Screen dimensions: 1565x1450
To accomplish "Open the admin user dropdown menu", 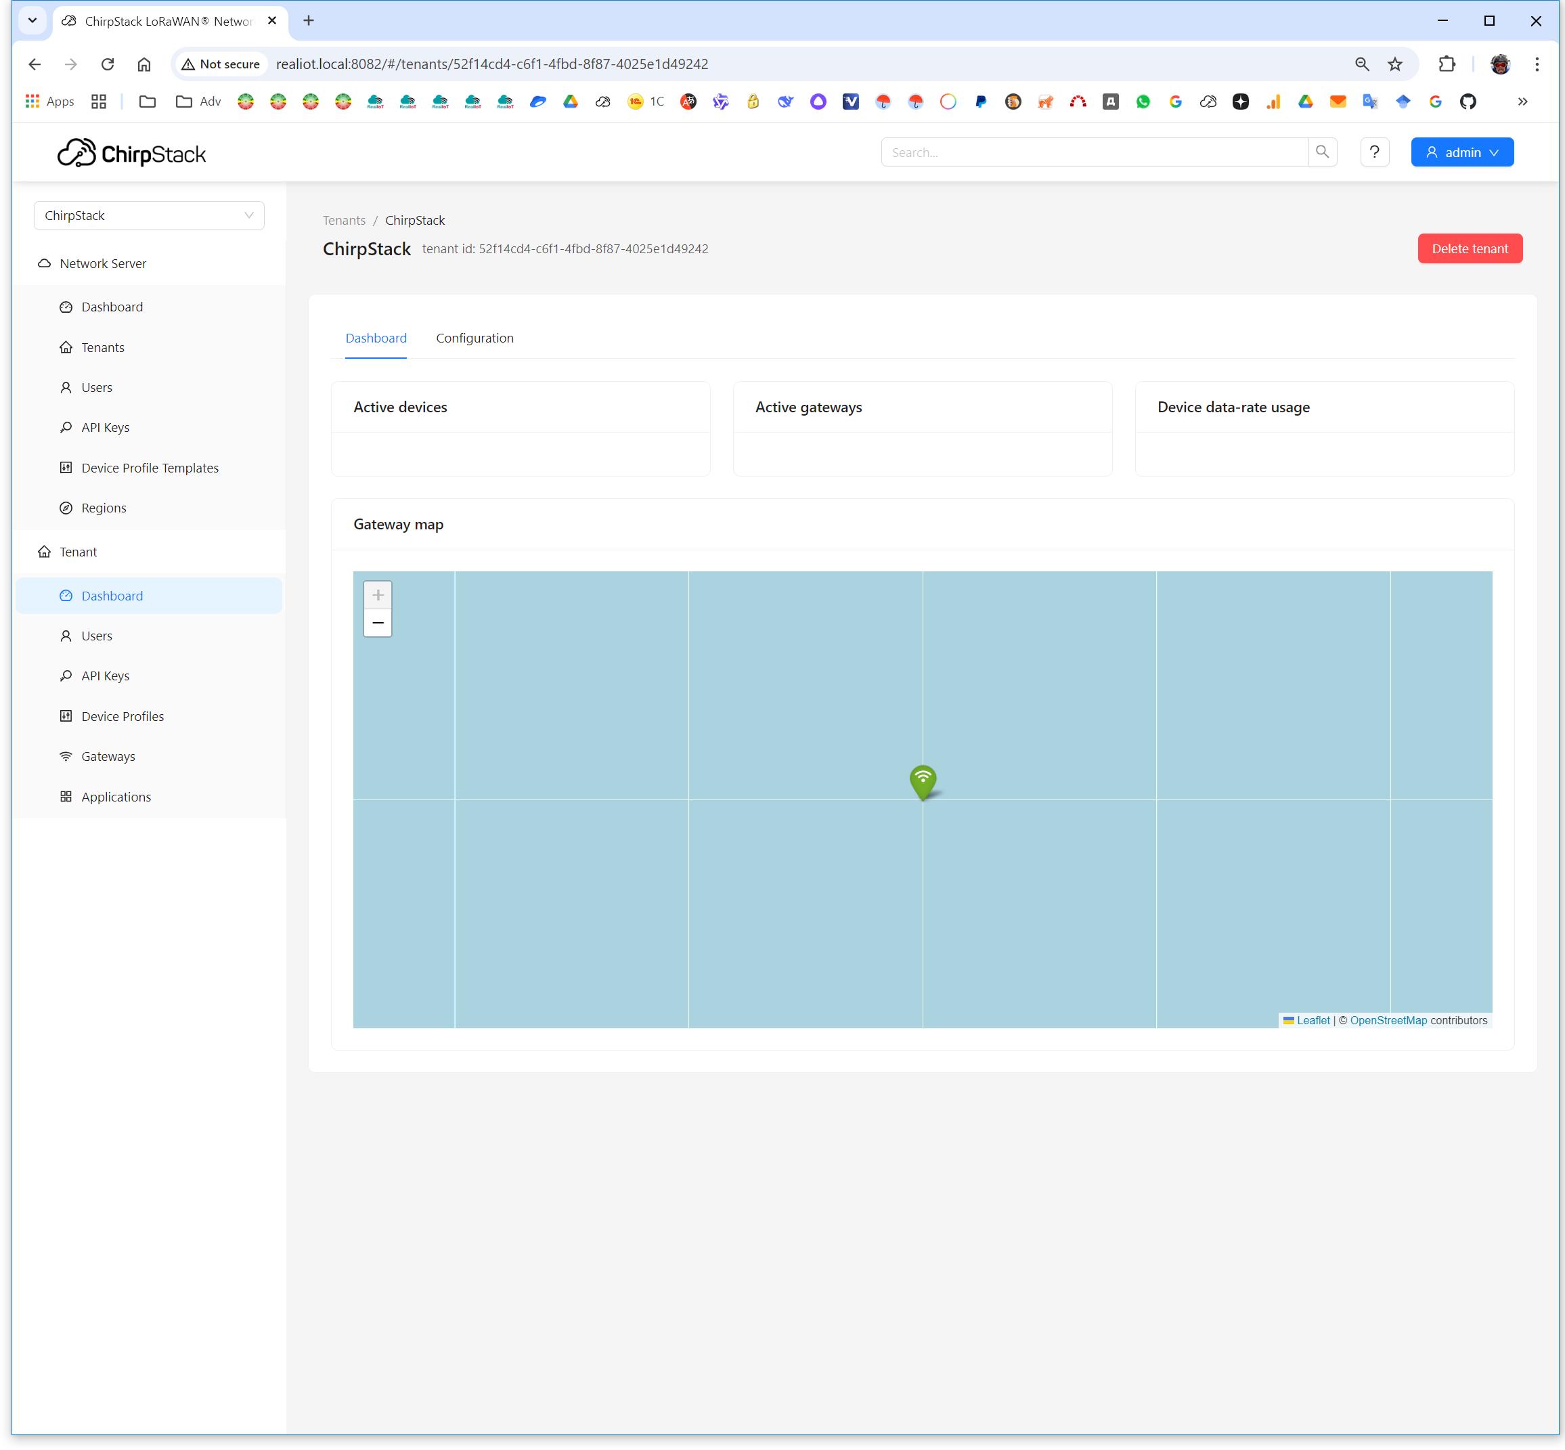I will tap(1461, 152).
